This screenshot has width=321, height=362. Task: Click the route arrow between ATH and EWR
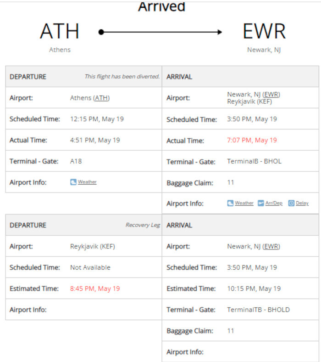click(x=160, y=32)
